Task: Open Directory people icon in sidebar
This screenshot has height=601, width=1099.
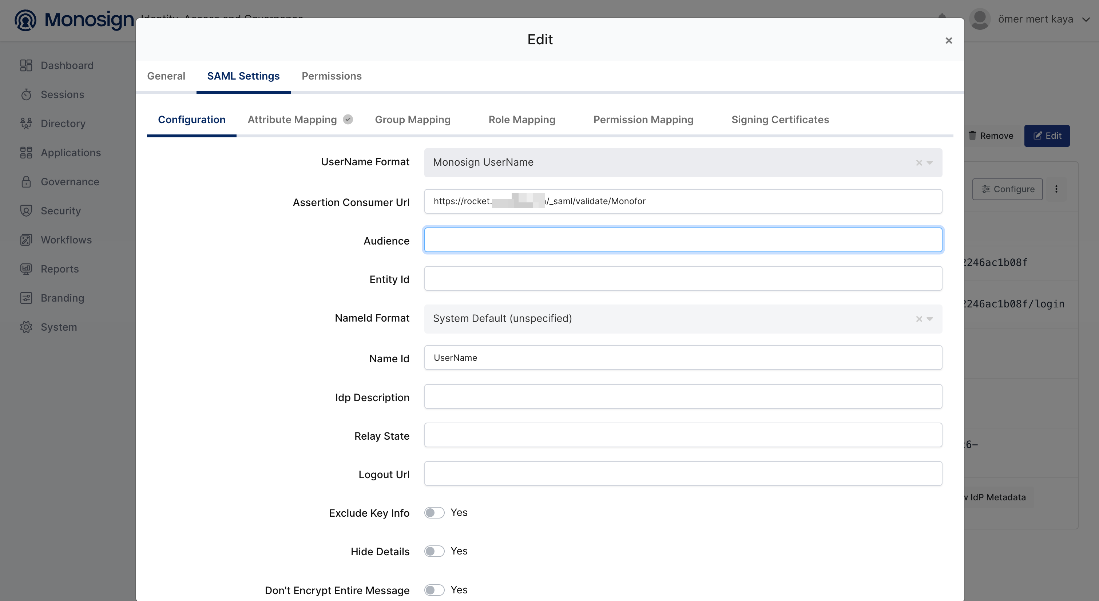Action: pos(26,124)
